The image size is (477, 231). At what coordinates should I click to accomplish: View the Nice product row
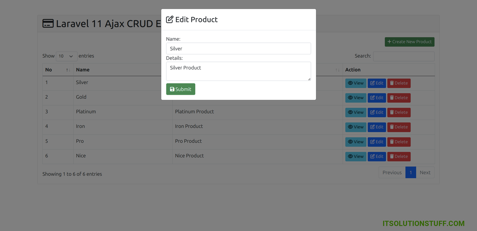pos(356,156)
